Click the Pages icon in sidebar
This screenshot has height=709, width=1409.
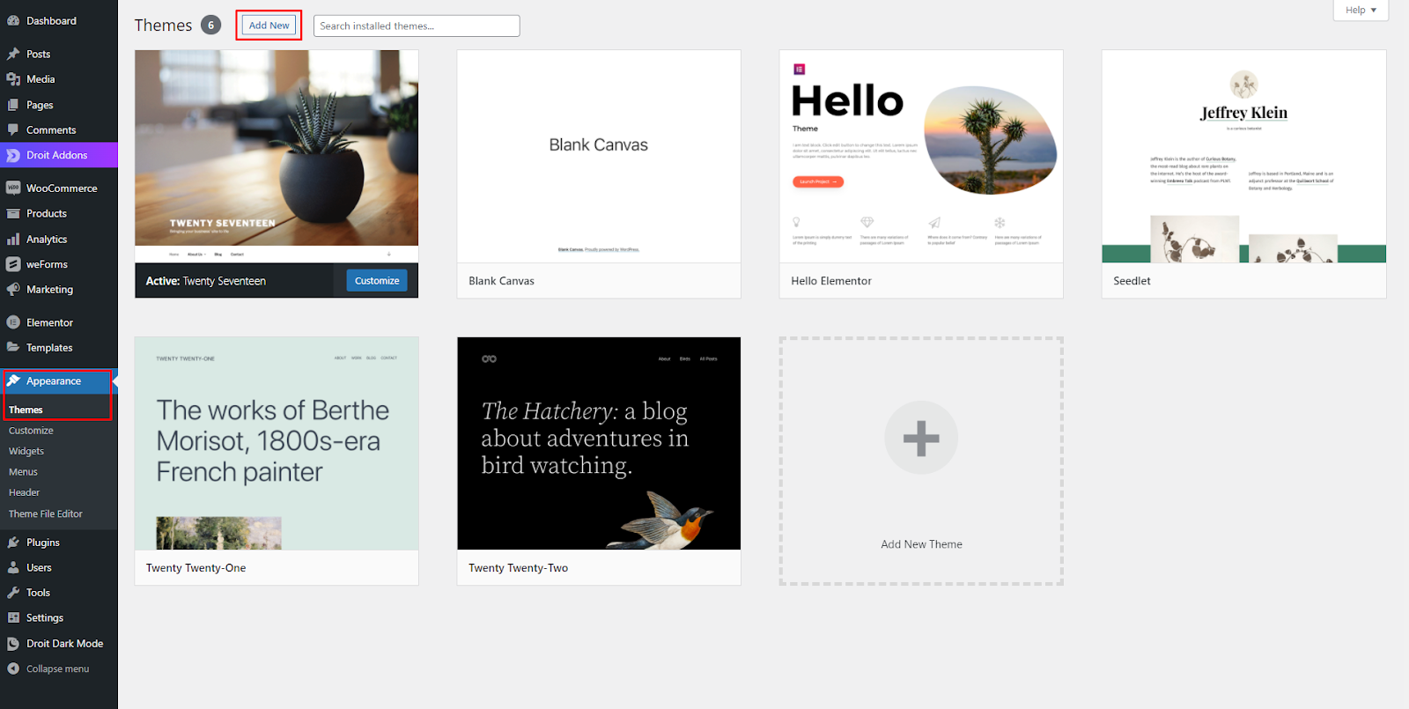pos(13,105)
